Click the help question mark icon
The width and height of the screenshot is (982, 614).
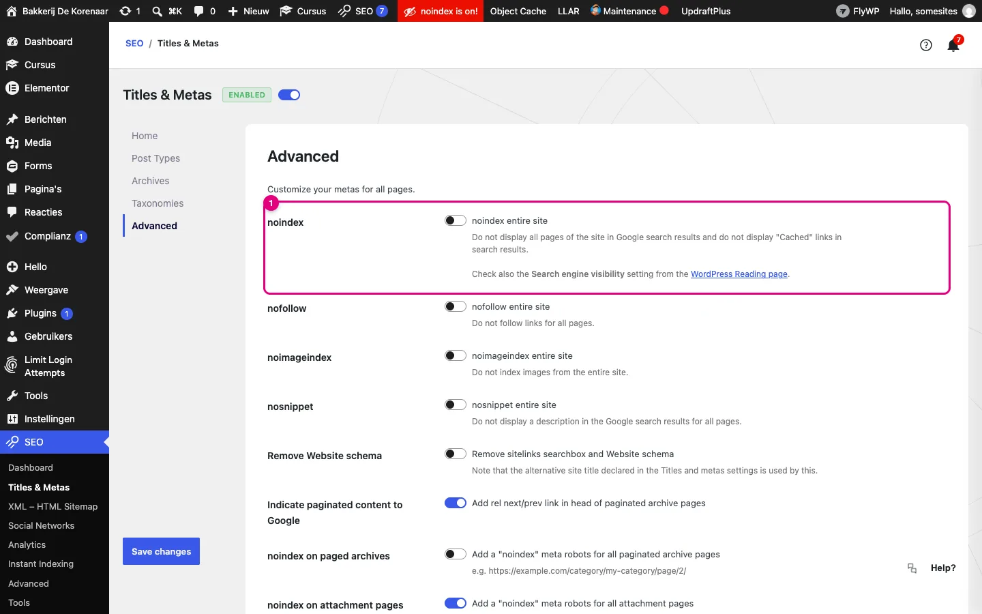tap(926, 45)
